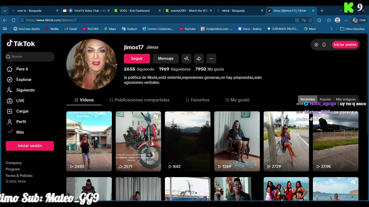The image size is (369, 207).
Task: Switch to VODs - Kick Dashboard tab
Action: [x=138, y=11]
